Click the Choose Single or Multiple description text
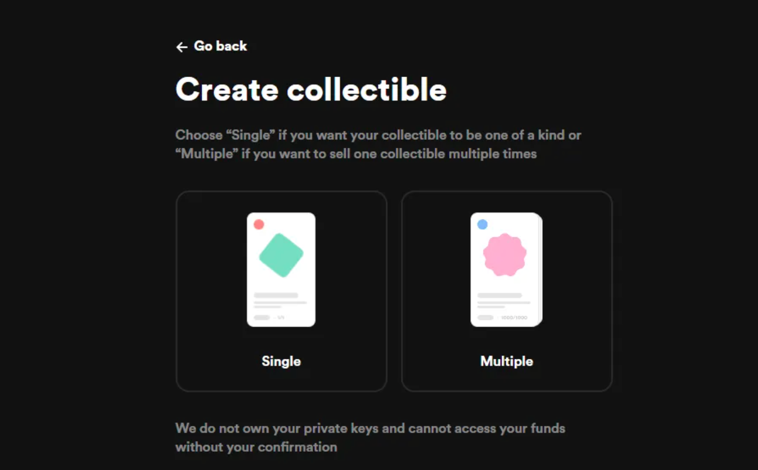Screen dimensions: 758x470 pos(378,144)
